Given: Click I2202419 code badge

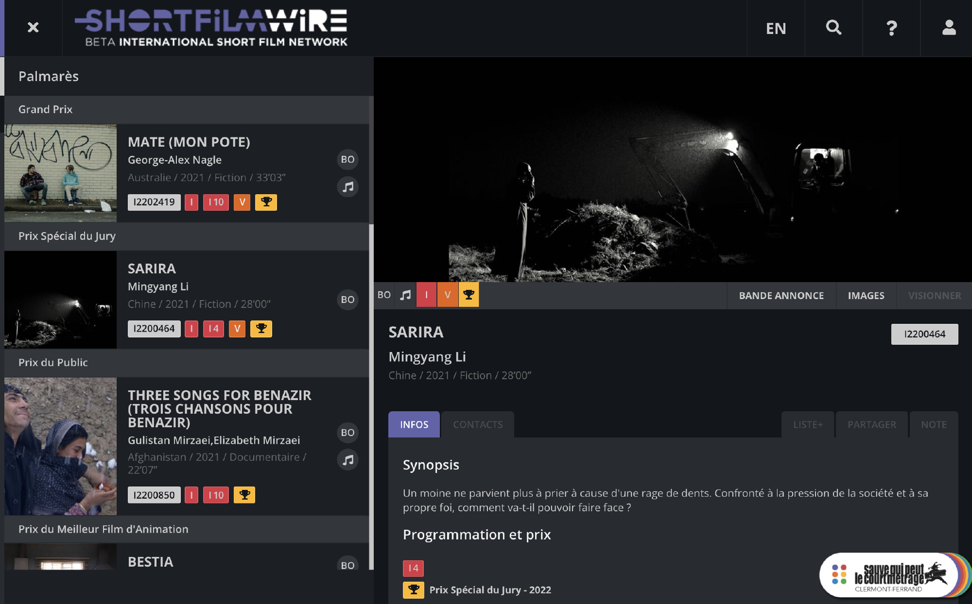Looking at the screenshot, I should (154, 202).
